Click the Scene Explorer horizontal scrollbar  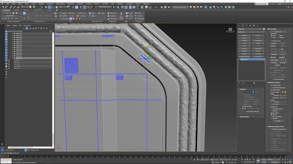point(30,148)
